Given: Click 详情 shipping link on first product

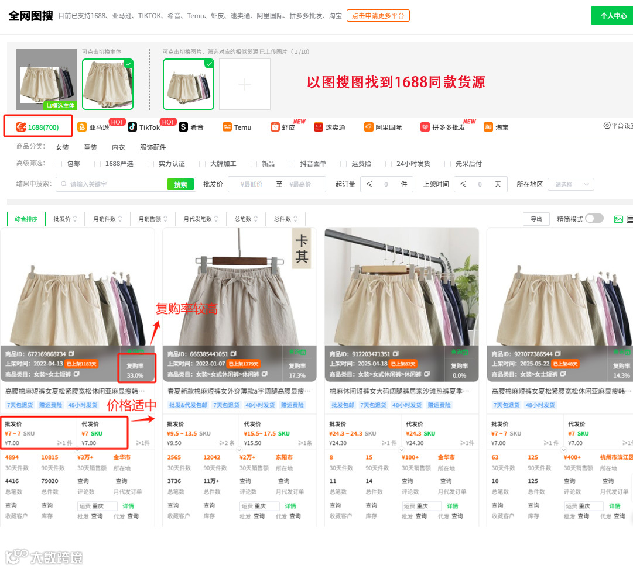Looking at the screenshot, I should (x=128, y=506).
